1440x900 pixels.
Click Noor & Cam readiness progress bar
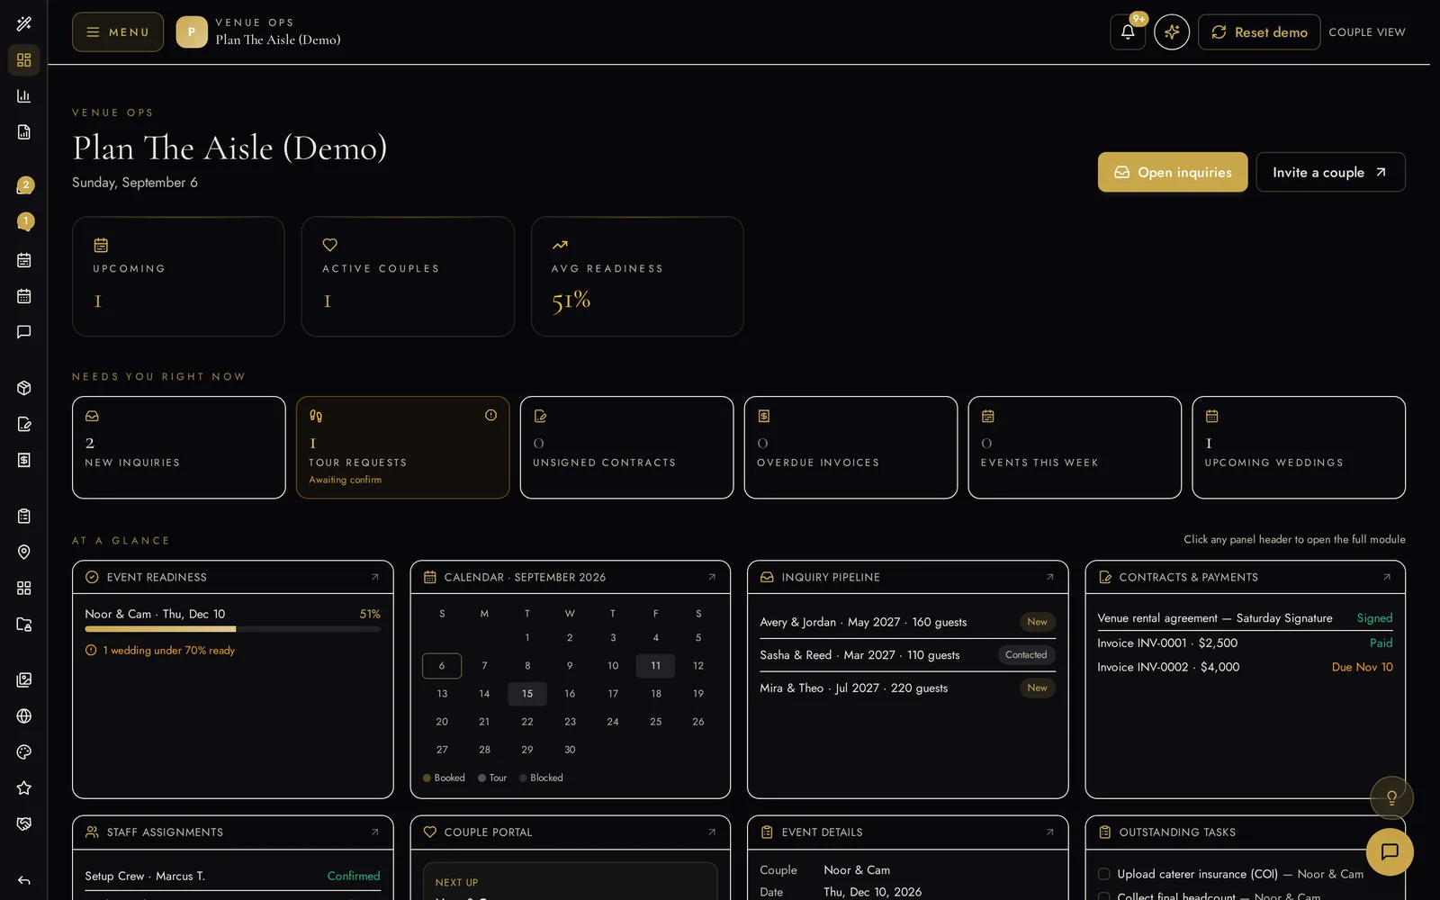click(x=232, y=629)
